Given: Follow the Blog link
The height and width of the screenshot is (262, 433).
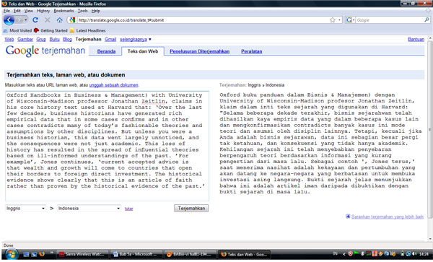Looking at the screenshot, I should (x=67, y=39).
